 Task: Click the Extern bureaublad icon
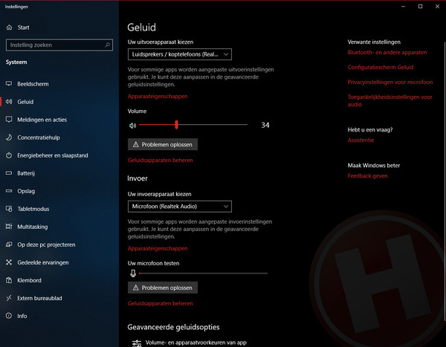click(9, 298)
